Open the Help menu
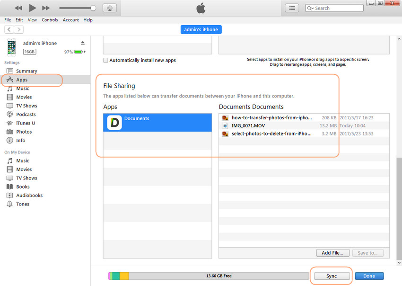Viewport: 402px width, 286px height. pyautogui.click(x=88, y=20)
